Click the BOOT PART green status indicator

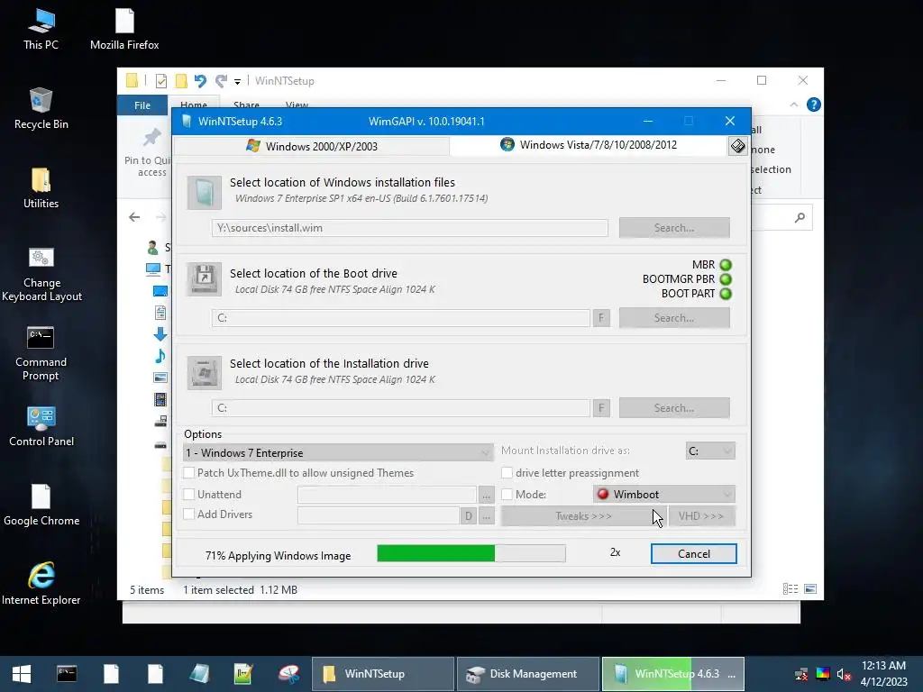coord(726,294)
